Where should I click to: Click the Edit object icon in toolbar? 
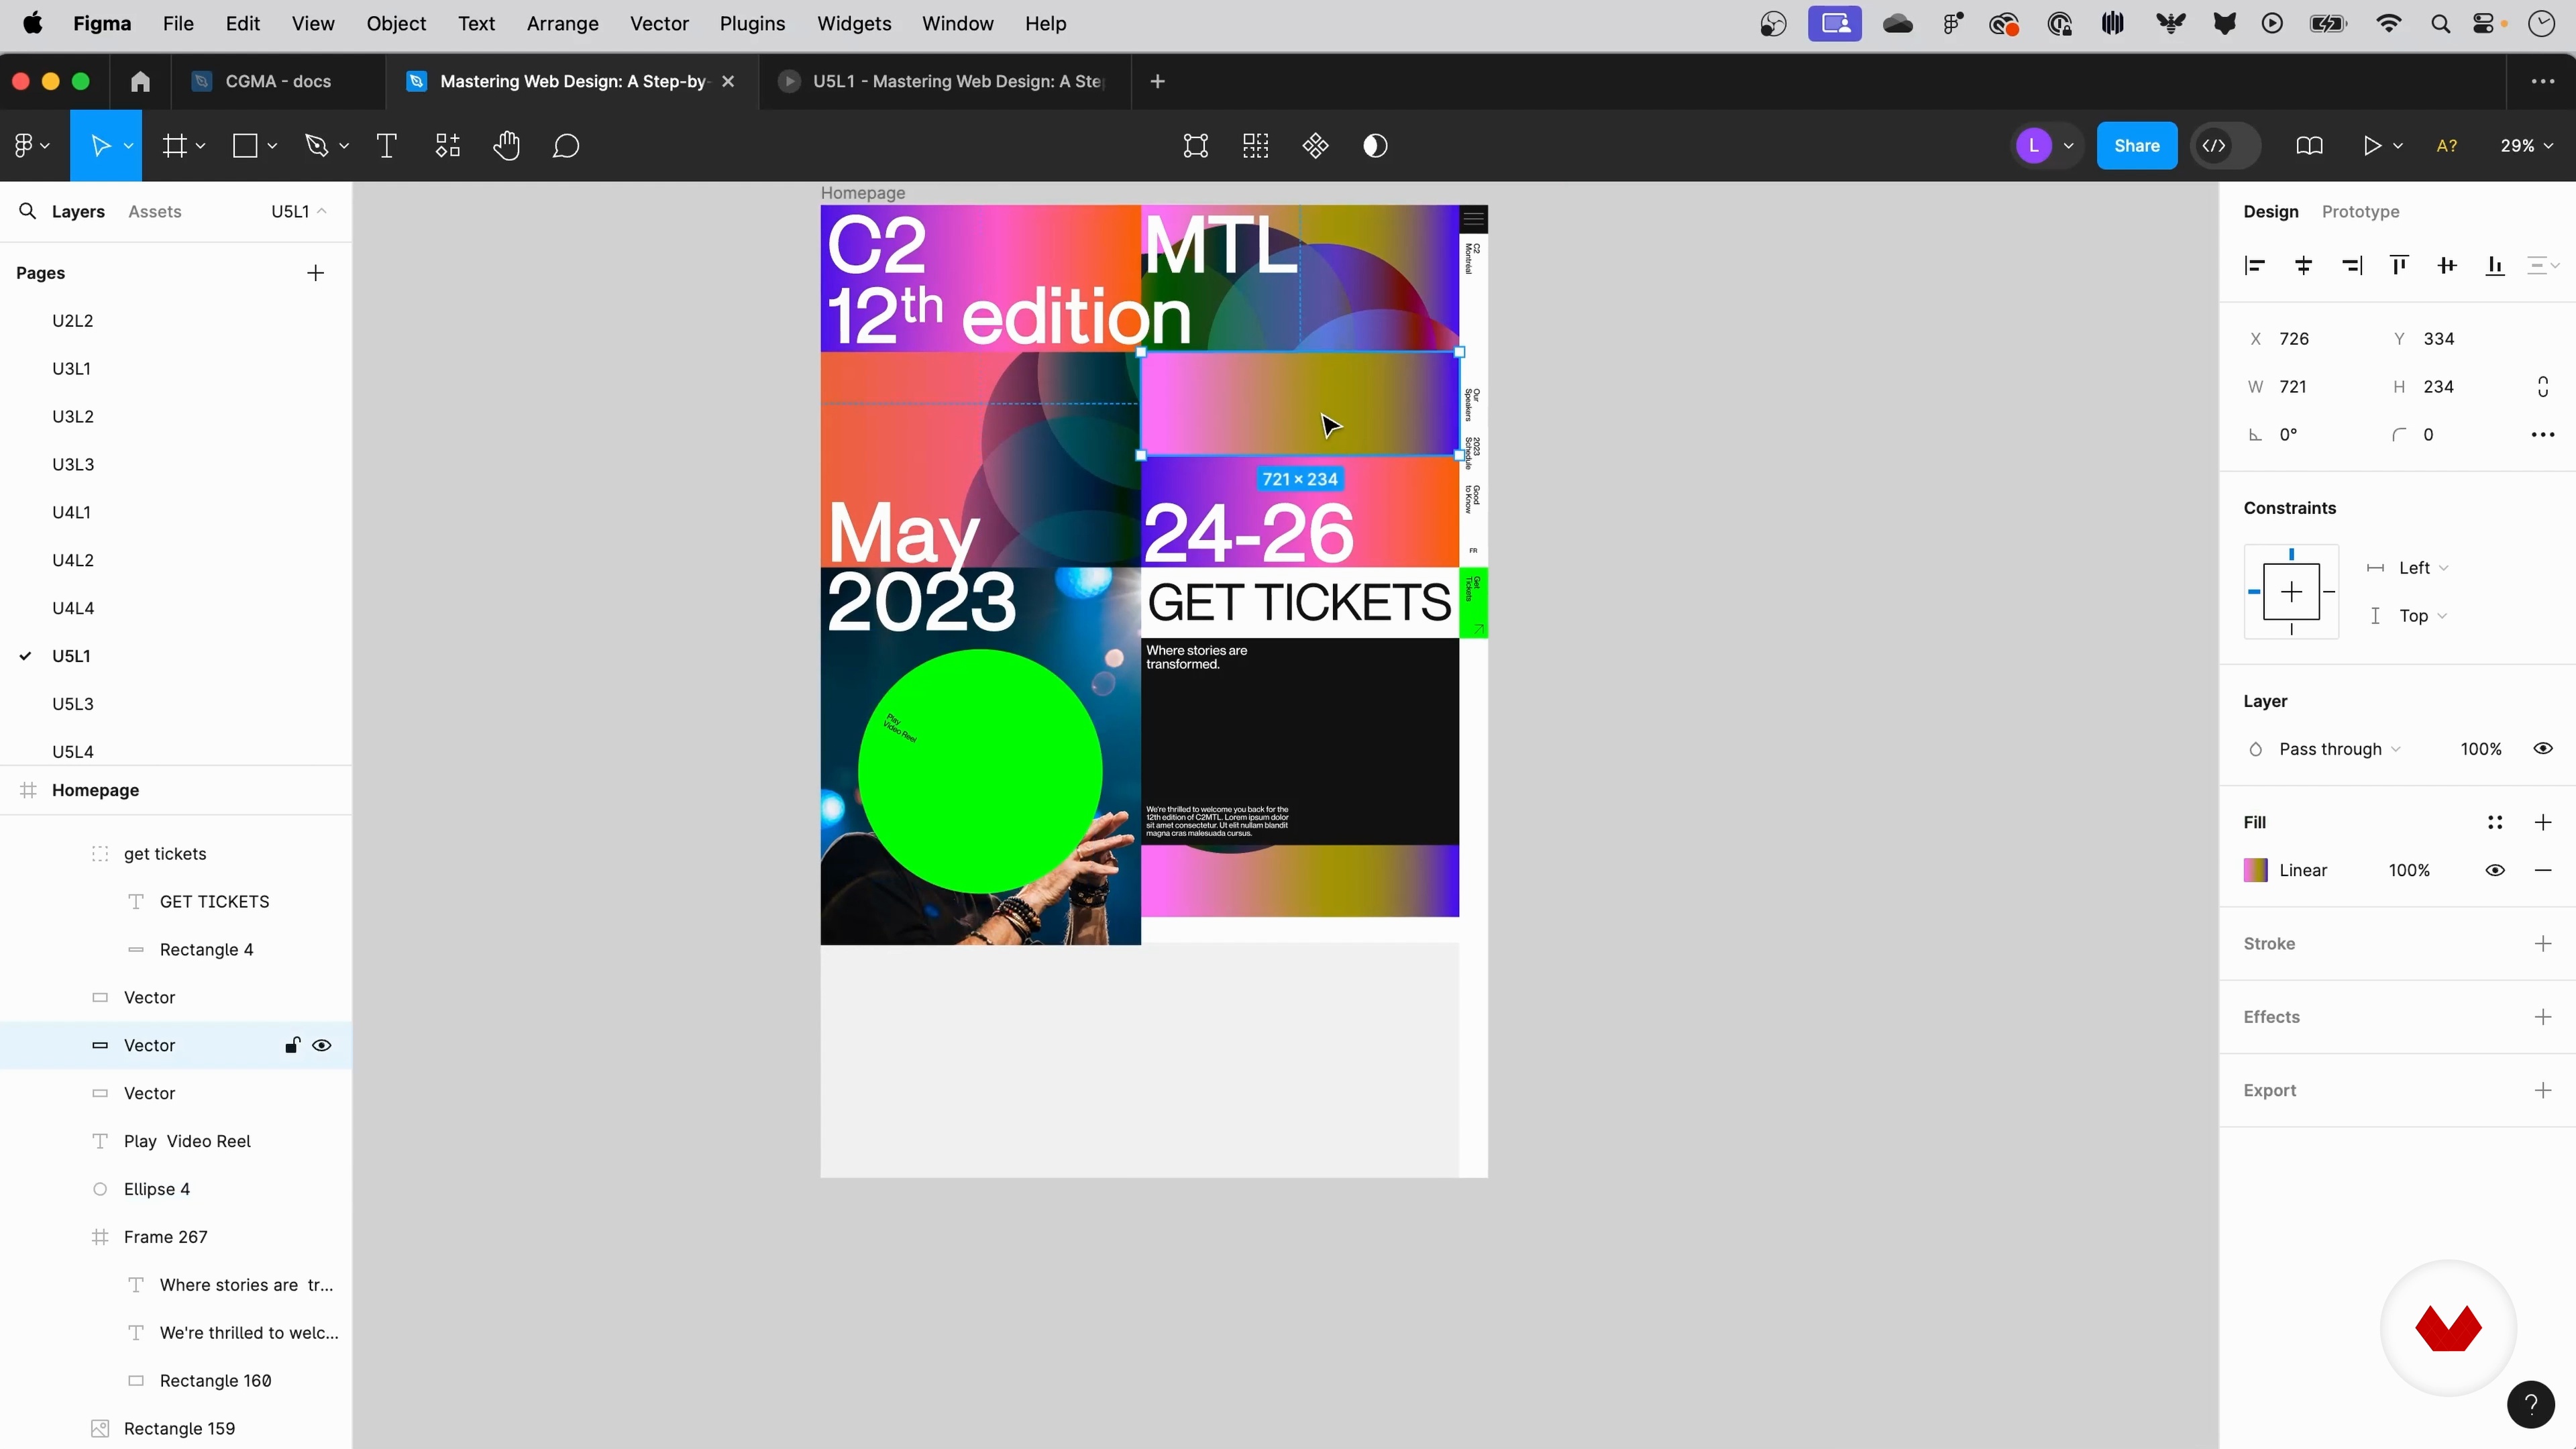(1196, 146)
